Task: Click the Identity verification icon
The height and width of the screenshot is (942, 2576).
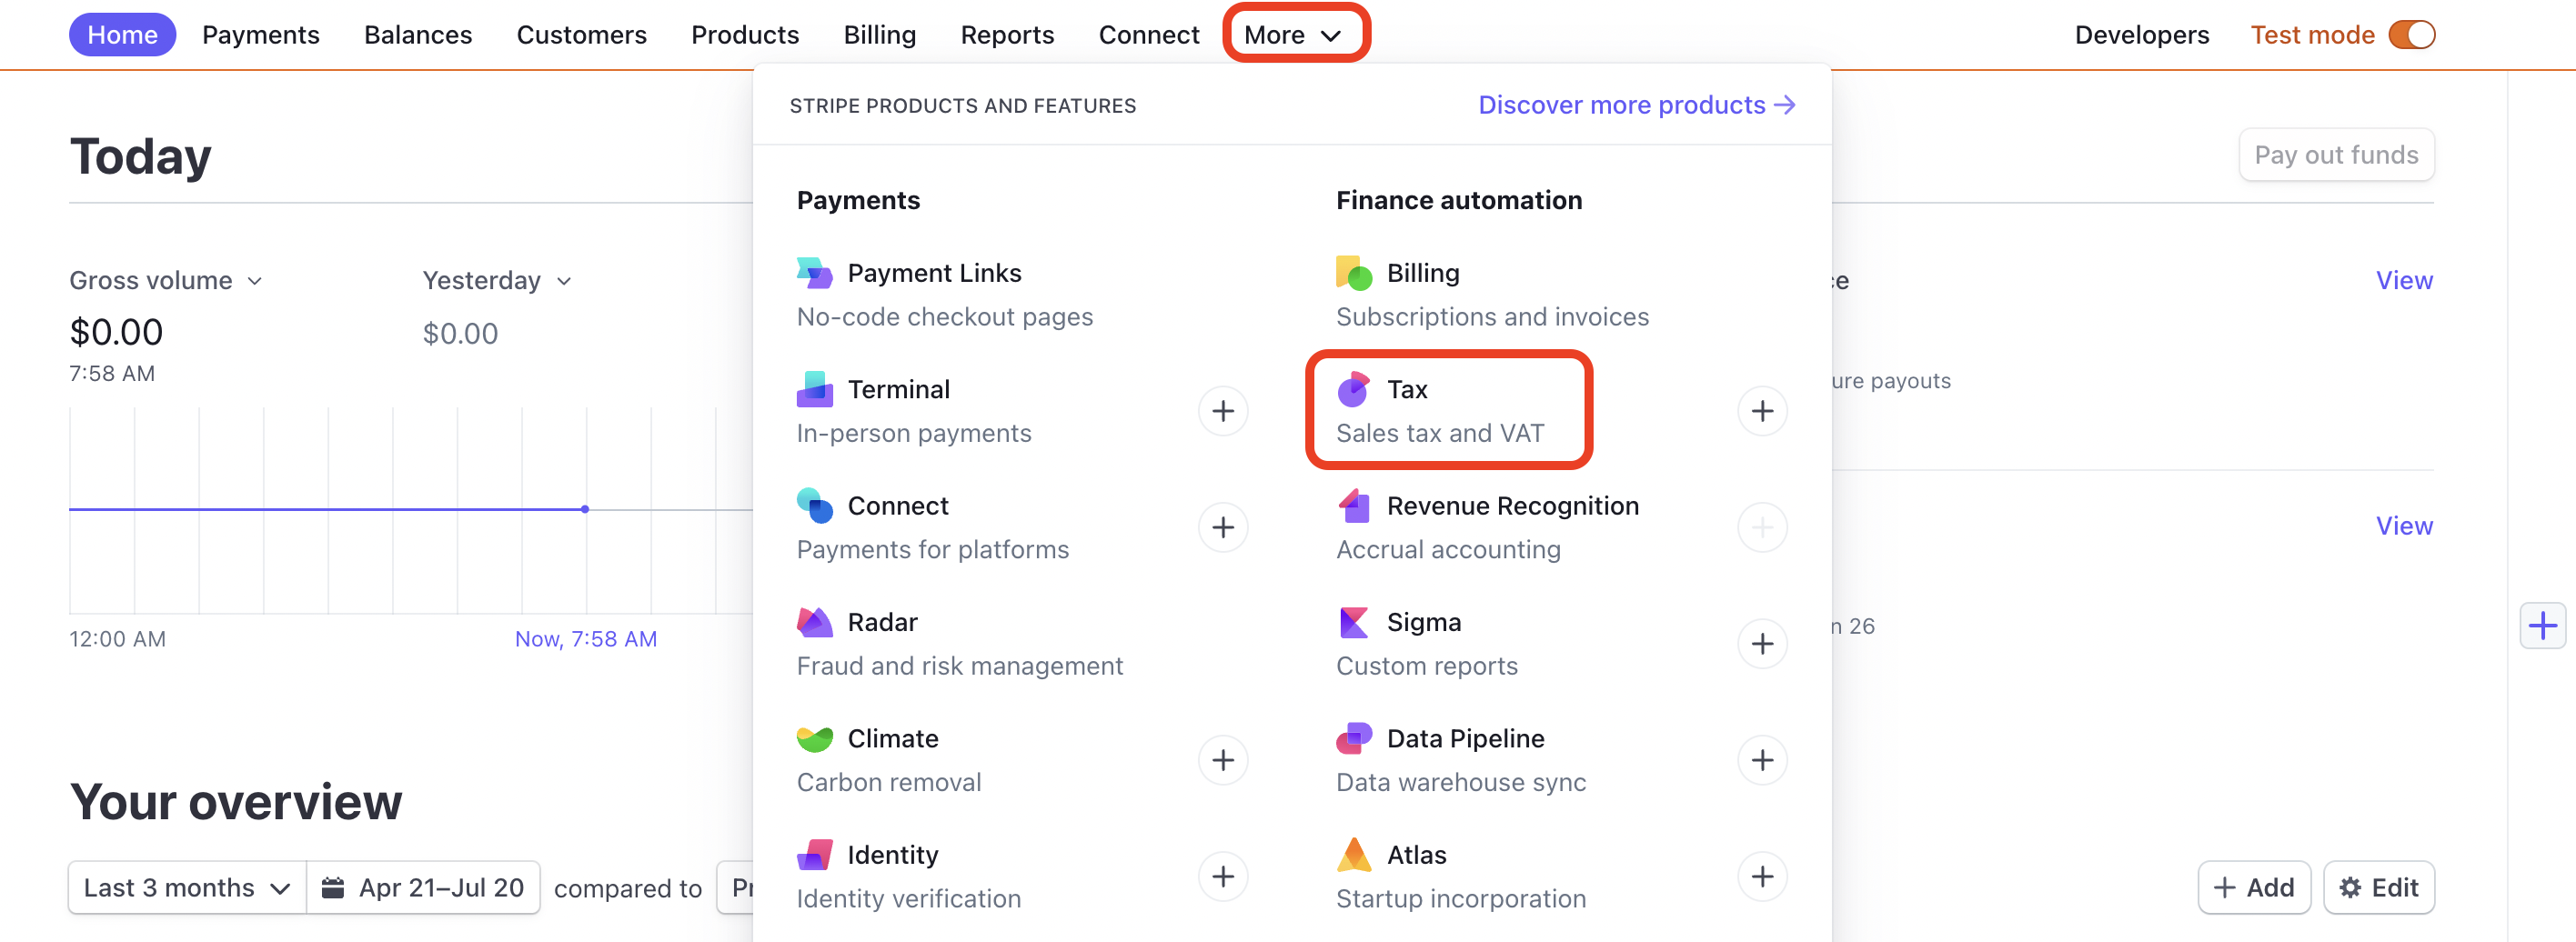Action: click(815, 855)
